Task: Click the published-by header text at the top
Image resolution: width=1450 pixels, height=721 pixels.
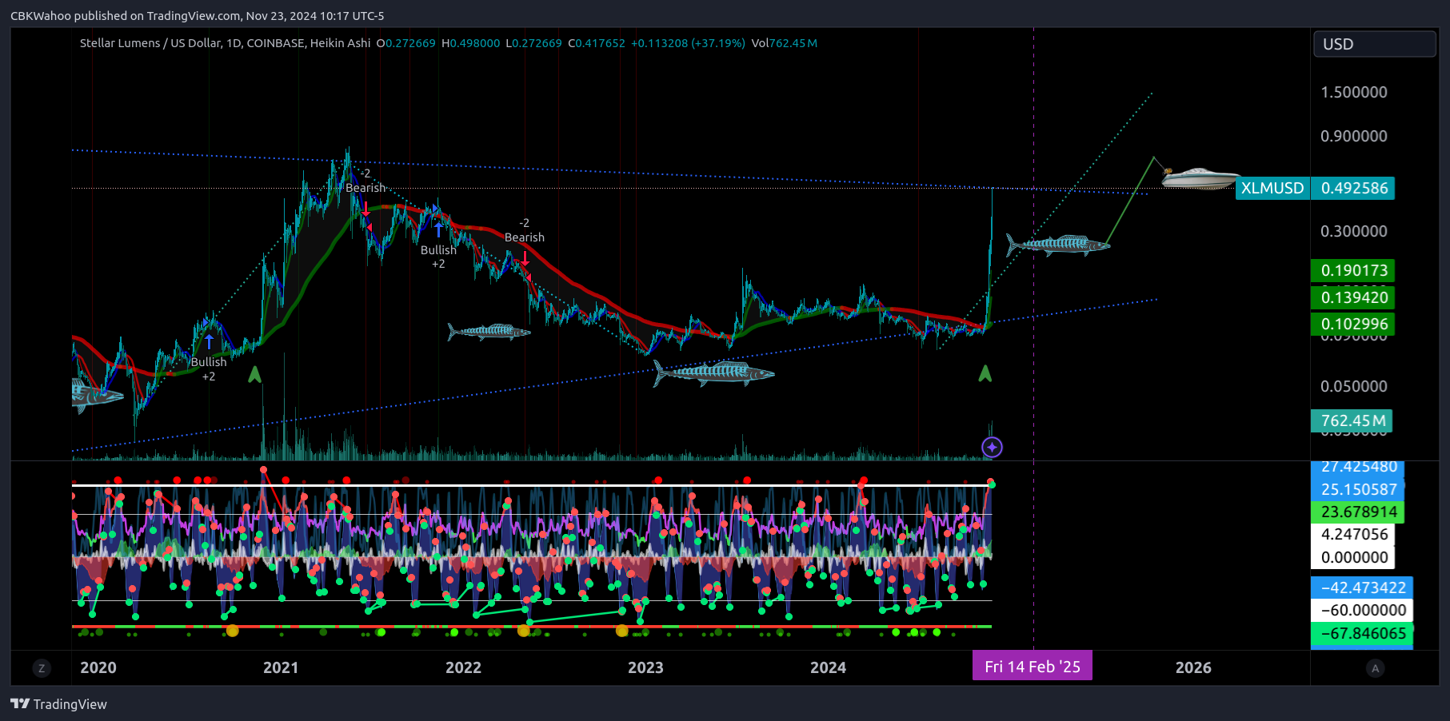Action: click(x=197, y=16)
